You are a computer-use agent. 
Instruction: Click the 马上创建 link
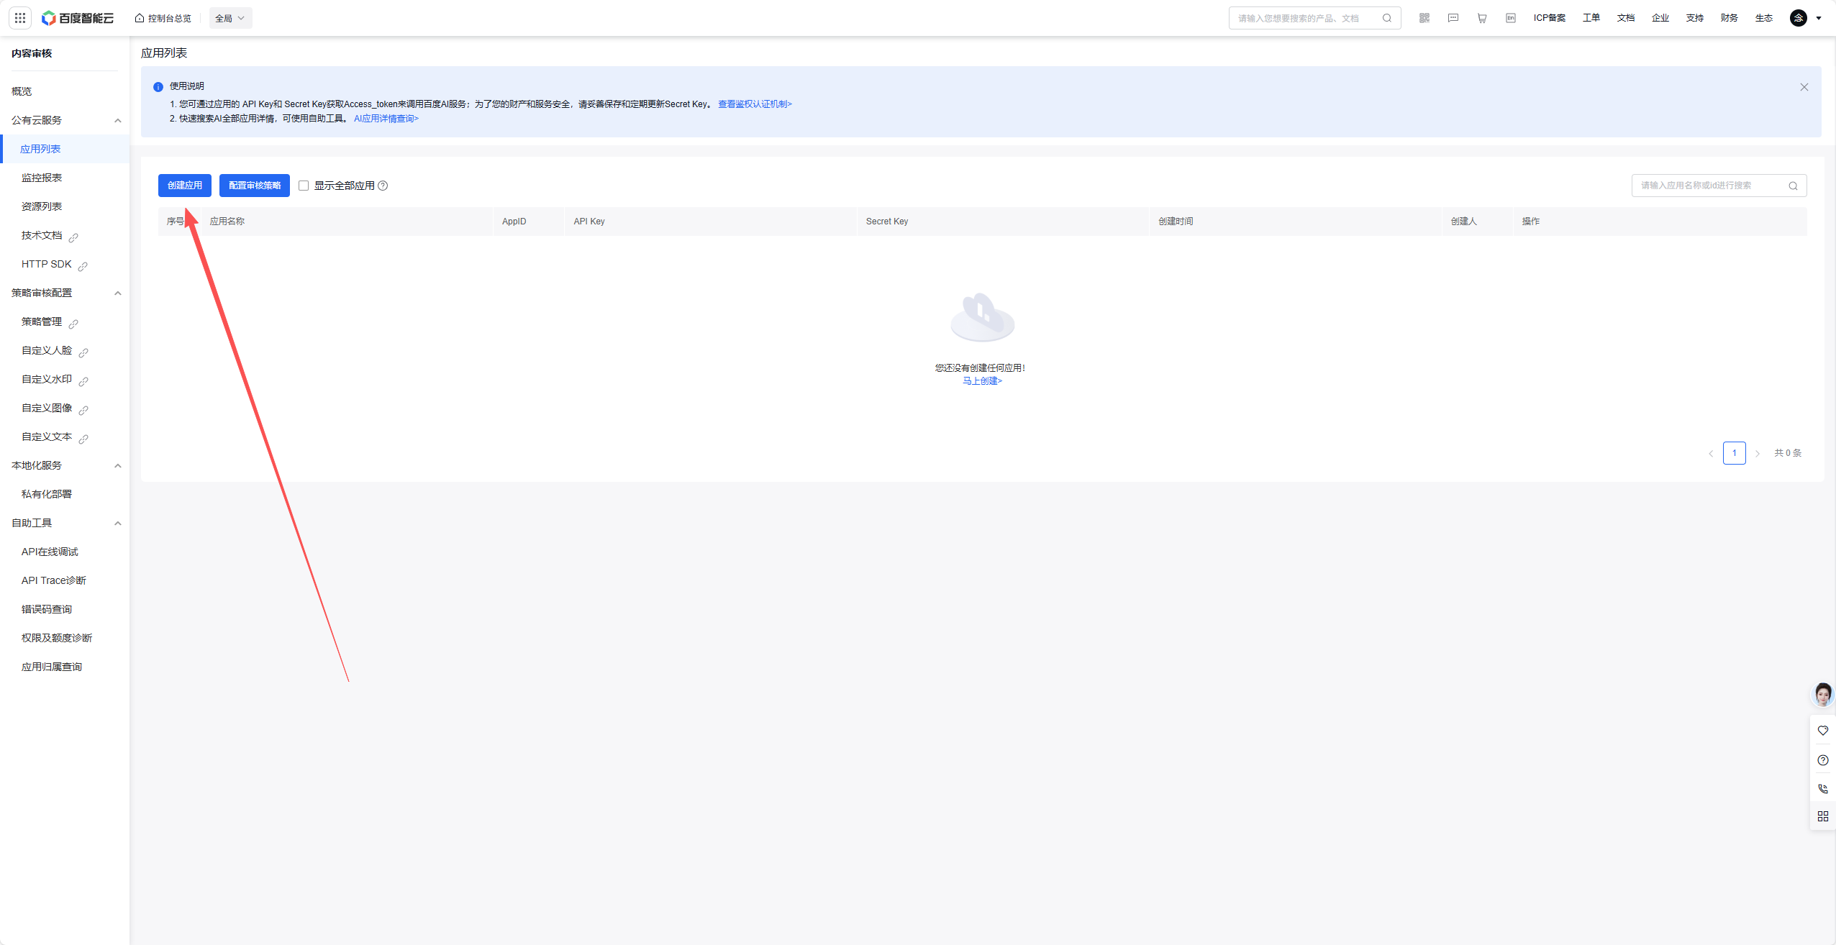[982, 381]
